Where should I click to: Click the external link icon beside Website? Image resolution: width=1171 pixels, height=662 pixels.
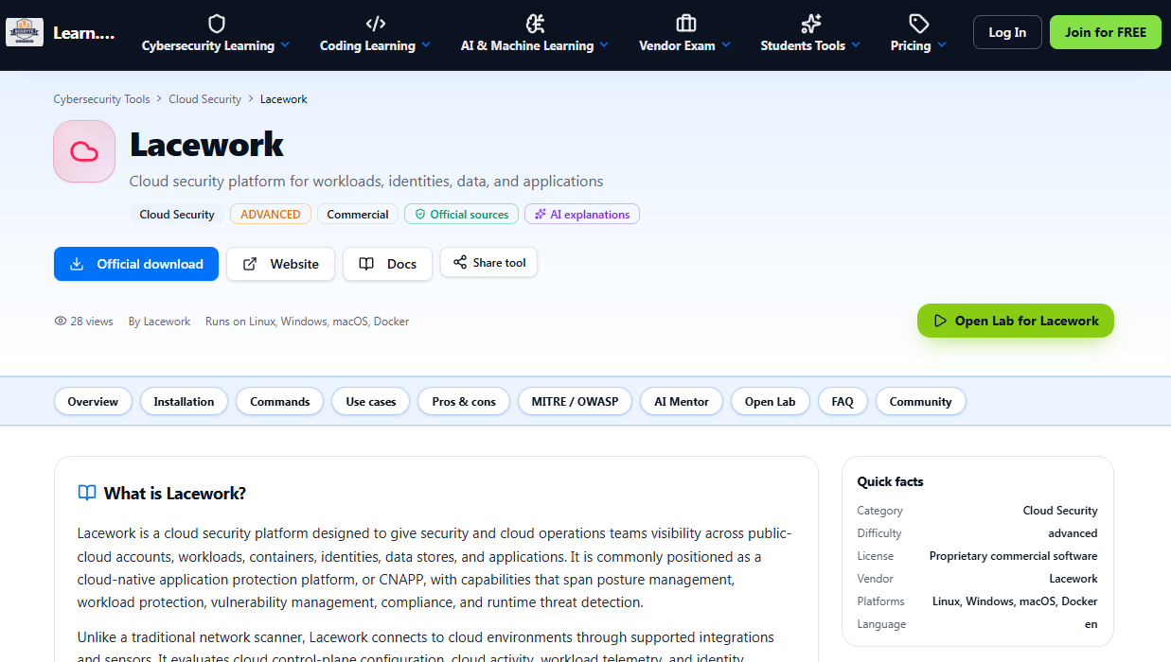tap(250, 264)
